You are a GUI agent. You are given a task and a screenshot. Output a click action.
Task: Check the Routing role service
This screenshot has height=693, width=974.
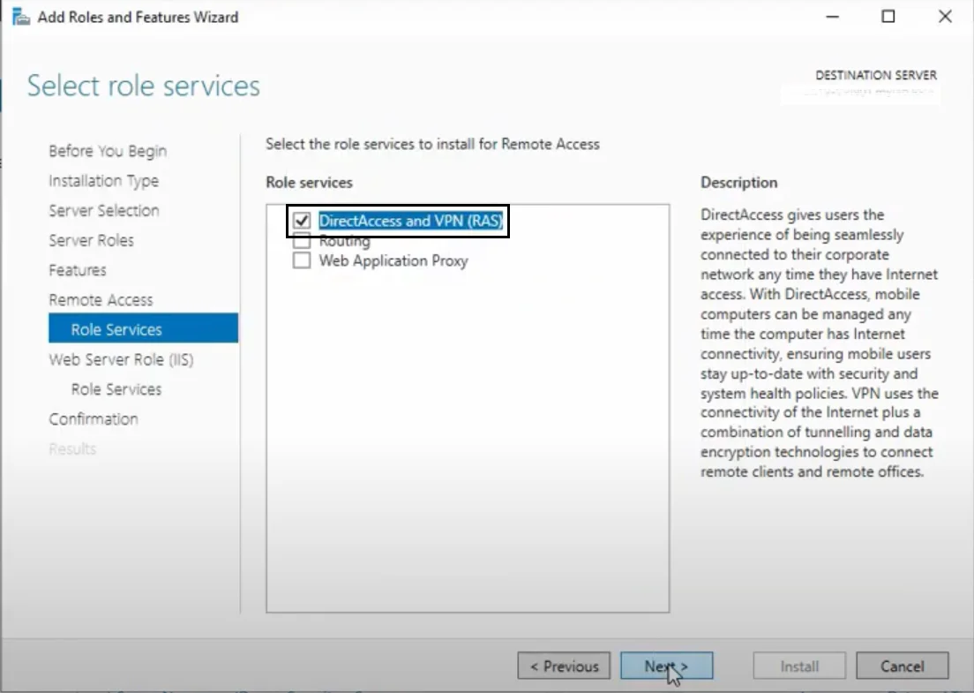(x=300, y=240)
